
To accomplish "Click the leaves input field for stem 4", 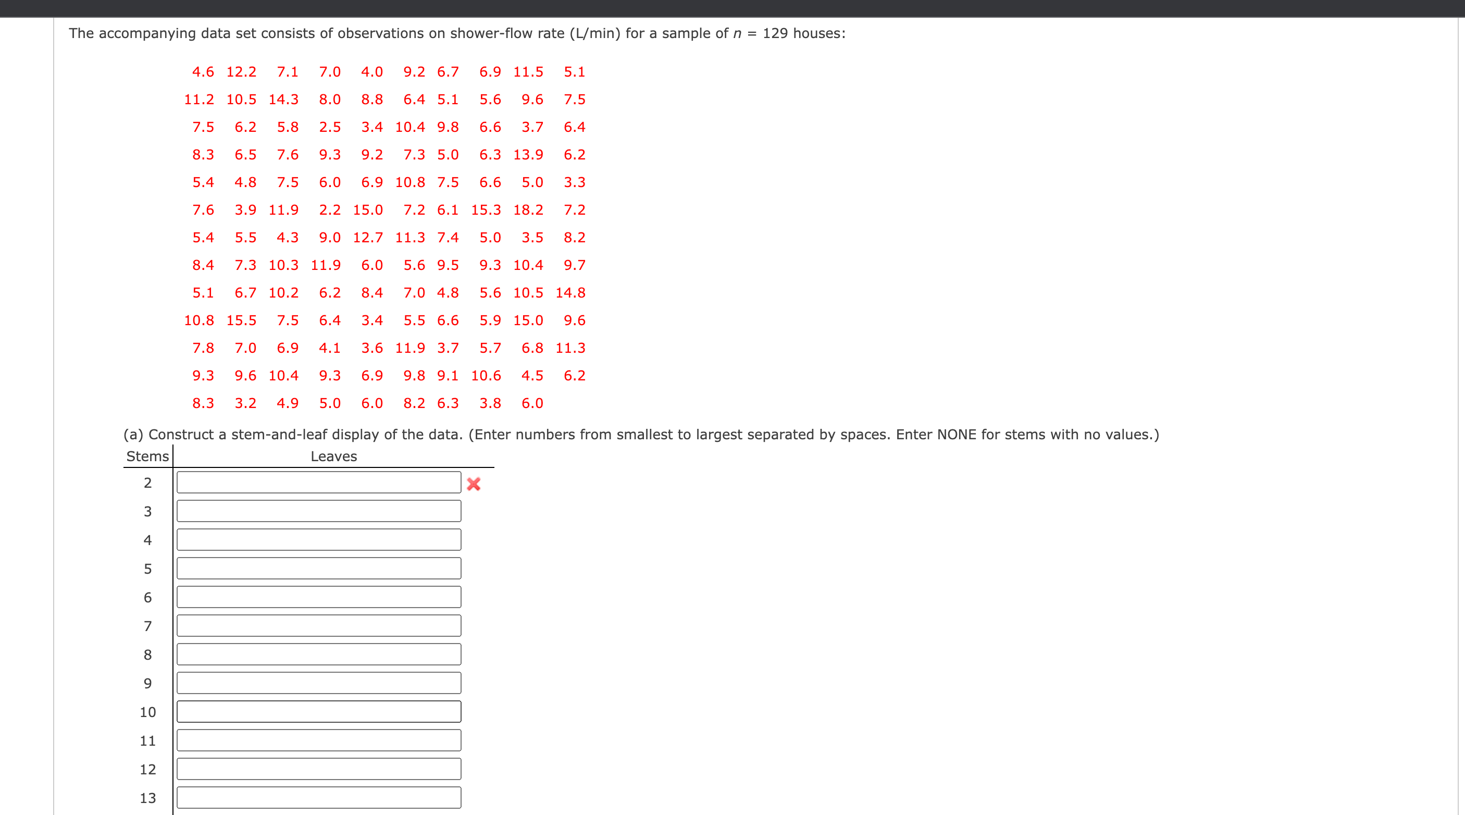I will 319,539.
